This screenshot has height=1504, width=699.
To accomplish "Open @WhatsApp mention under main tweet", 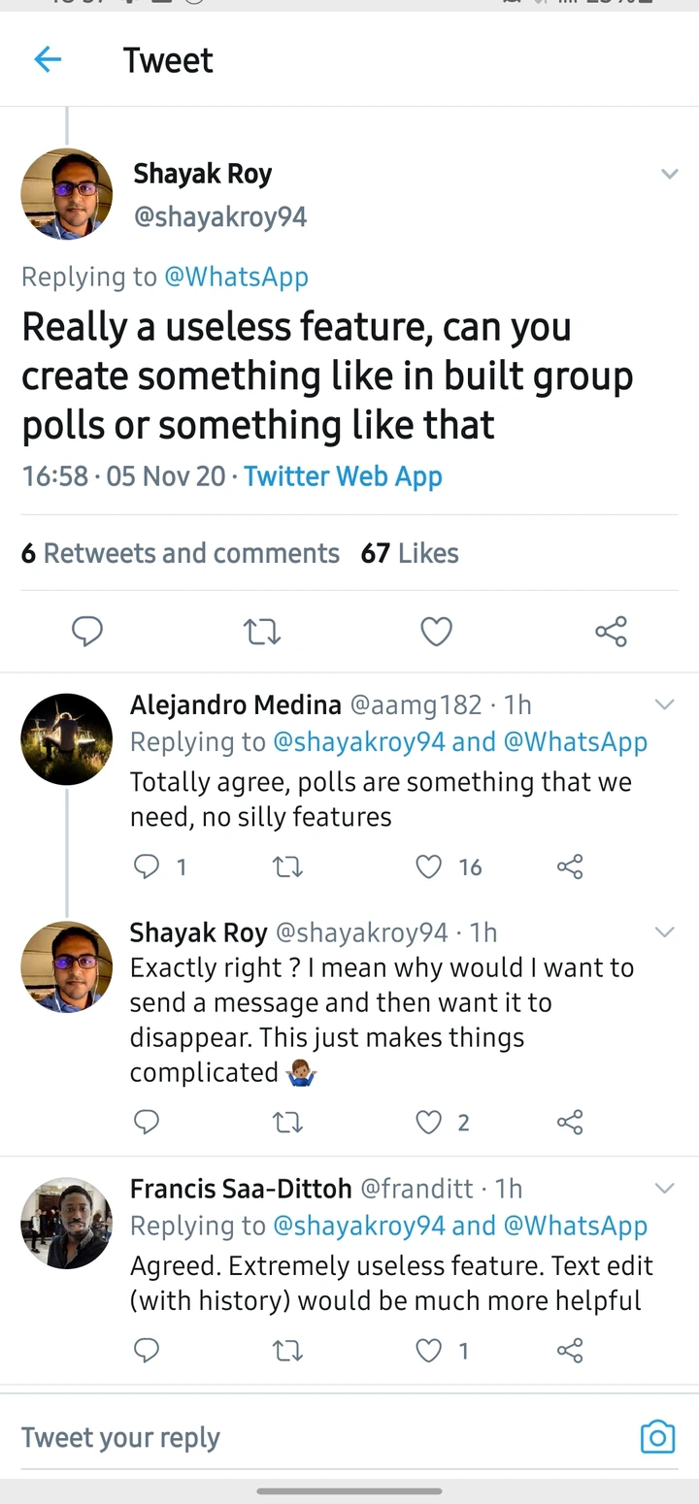I will click(x=236, y=277).
